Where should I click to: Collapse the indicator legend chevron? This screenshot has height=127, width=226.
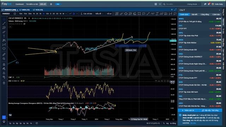click(10, 27)
